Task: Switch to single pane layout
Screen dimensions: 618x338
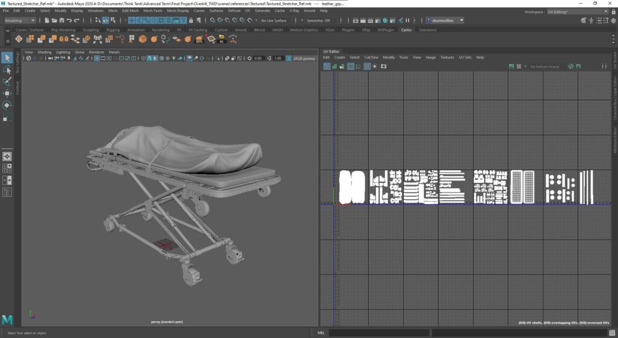Action: 7,156
